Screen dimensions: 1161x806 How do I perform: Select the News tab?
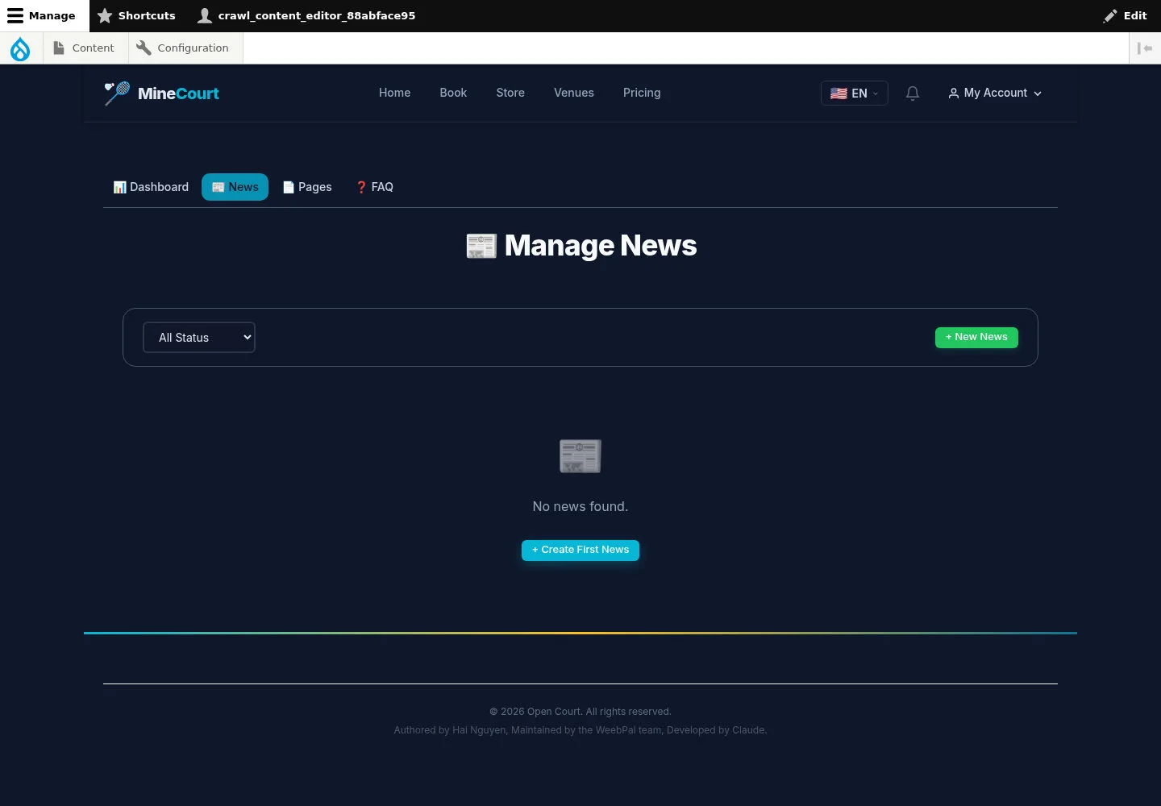click(x=235, y=187)
